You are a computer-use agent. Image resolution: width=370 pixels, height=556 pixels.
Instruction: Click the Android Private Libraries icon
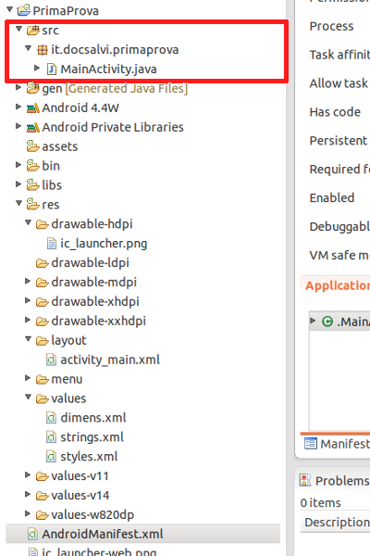pyautogui.click(x=33, y=127)
